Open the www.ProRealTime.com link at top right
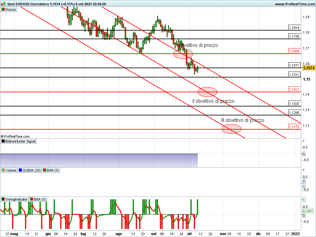Image resolution: width=316 pixels, height=237 pixels. point(294,4)
